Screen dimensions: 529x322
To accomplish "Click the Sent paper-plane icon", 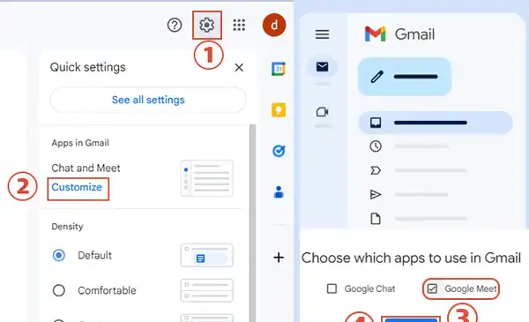I will click(376, 195).
